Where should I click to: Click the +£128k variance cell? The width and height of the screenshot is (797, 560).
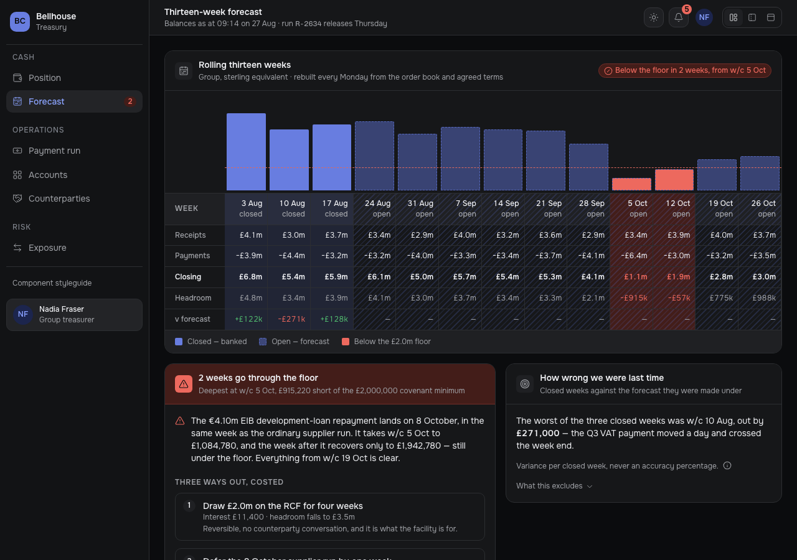(x=332, y=319)
